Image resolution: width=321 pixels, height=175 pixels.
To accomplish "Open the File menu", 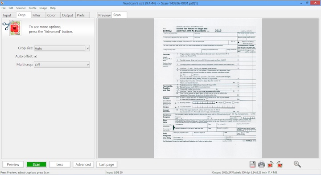I will [x=4, y=8].
